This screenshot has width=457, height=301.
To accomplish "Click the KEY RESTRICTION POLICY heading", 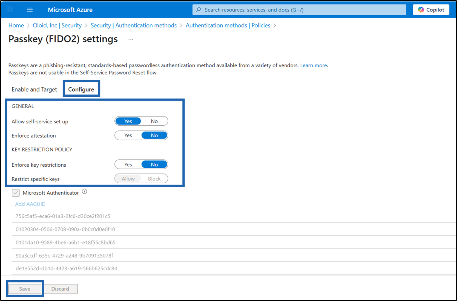I will (42, 149).
